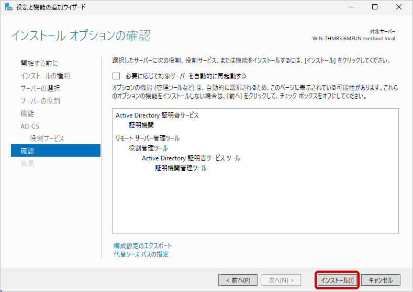Go back with the 前へ(P) button

tap(238, 280)
